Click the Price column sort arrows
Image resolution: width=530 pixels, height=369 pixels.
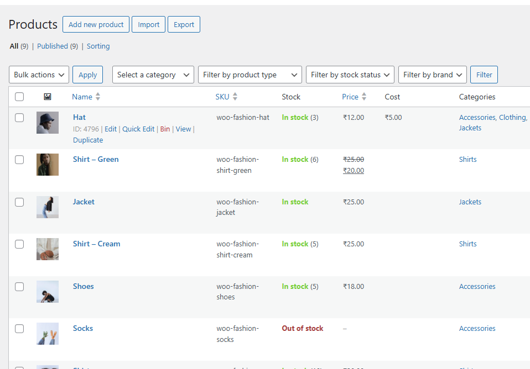click(364, 97)
